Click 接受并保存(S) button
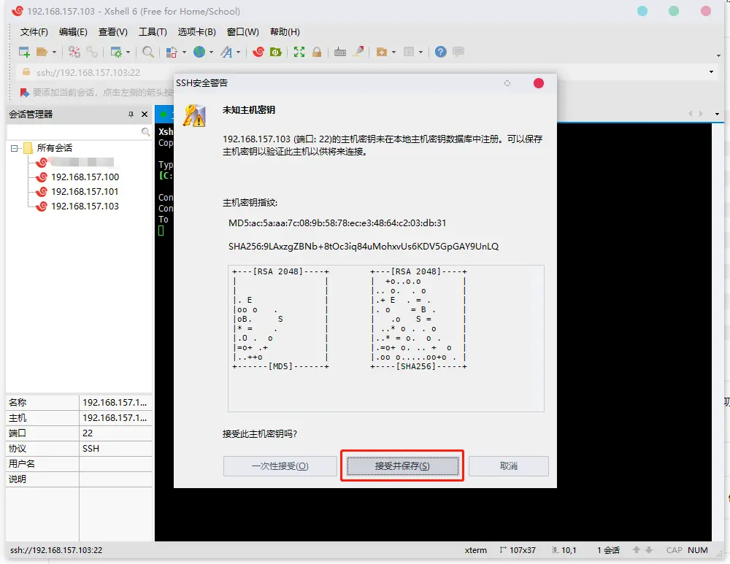The height and width of the screenshot is (564, 730). (403, 466)
